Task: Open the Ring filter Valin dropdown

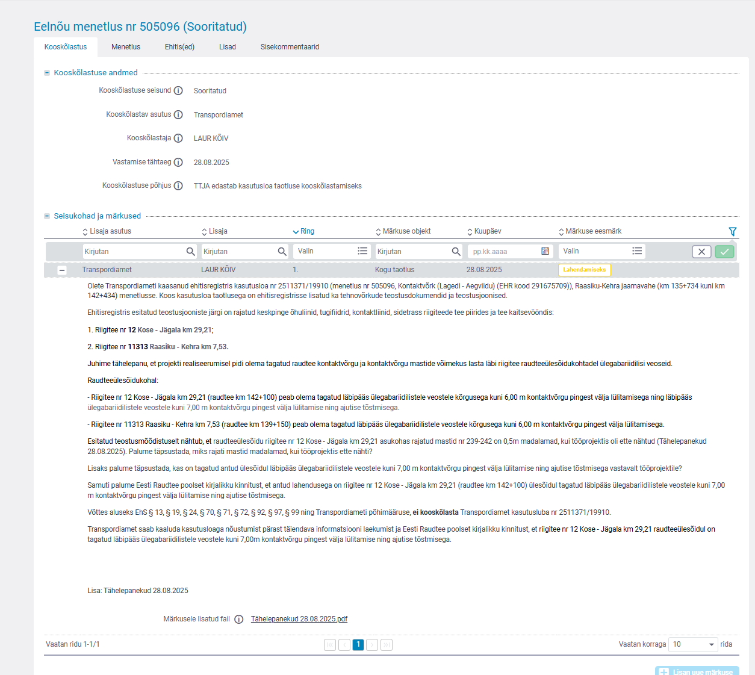Action: (332, 251)
